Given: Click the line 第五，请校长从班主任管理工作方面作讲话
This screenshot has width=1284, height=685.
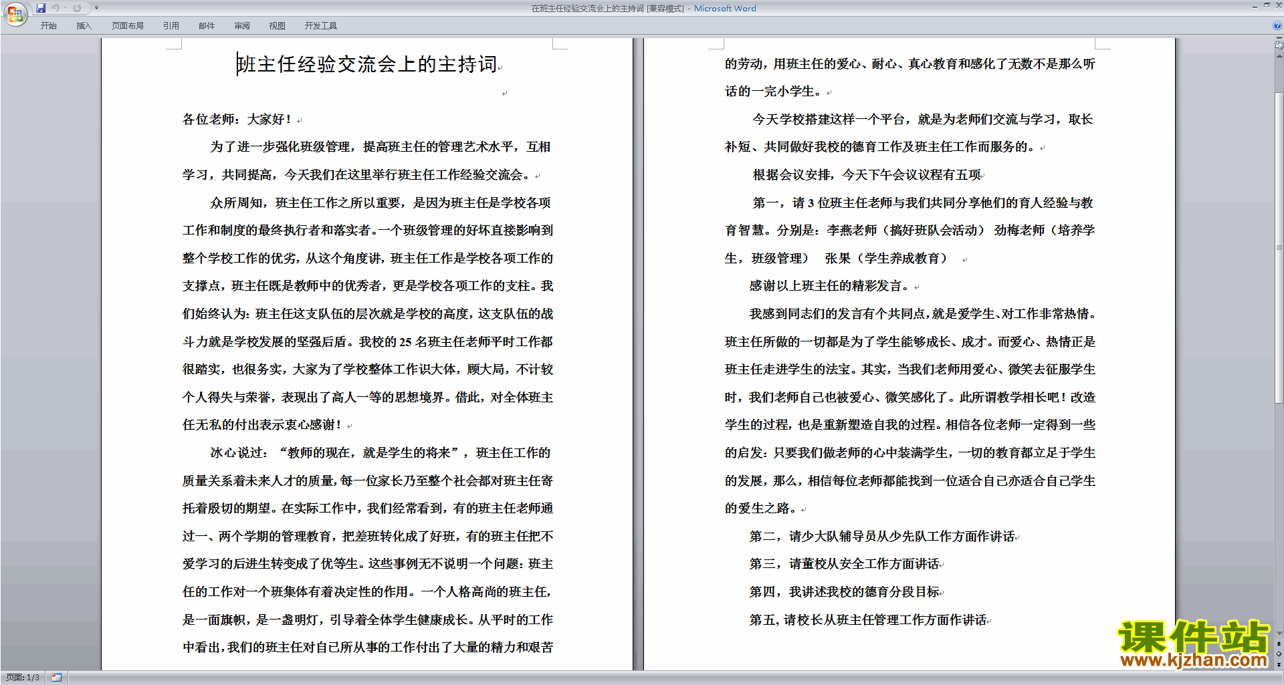Looking at the screenshot, I should tap(868, 620).
